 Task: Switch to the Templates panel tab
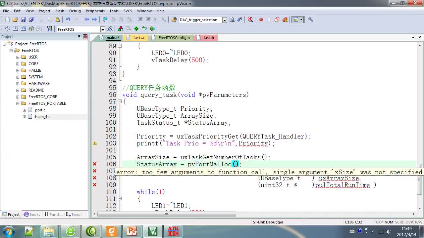(x=76, y=215)
